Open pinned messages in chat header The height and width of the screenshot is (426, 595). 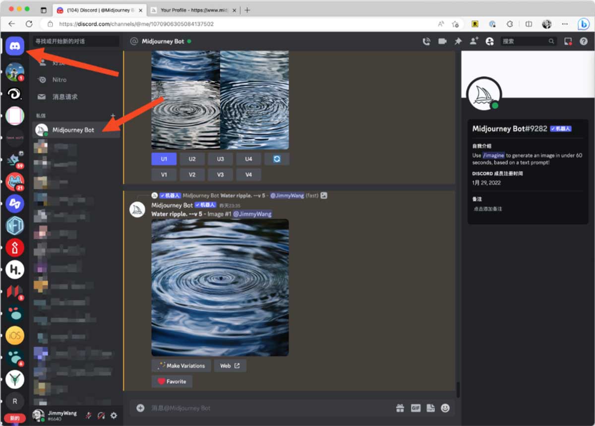[458, 42]
